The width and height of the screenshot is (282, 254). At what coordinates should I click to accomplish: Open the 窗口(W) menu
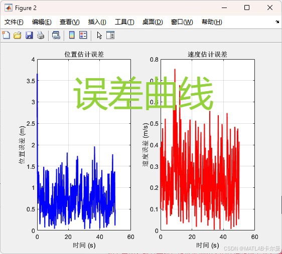coord(182,22)
